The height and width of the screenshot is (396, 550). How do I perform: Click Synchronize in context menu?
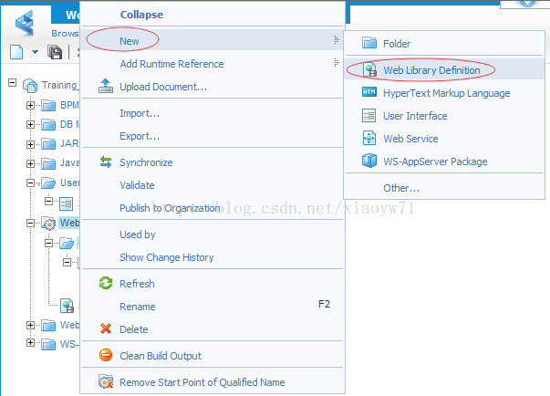[146, 162]
